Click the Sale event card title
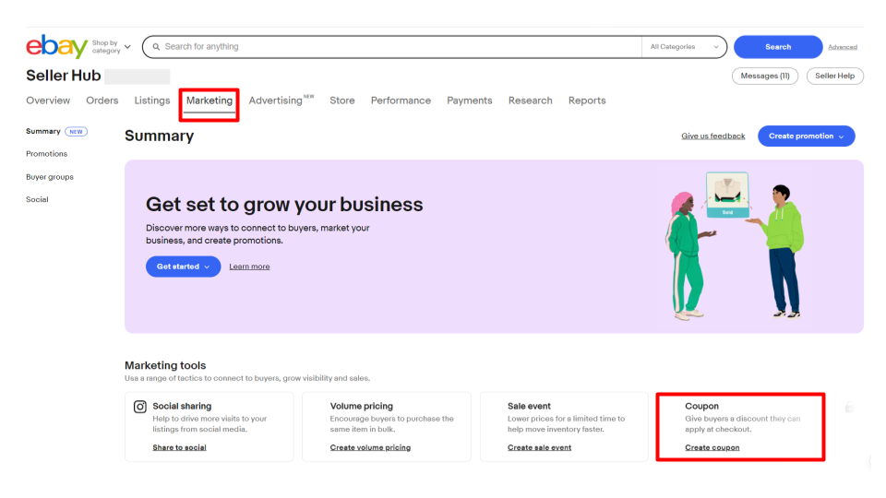This screenshot has width=886, height=498. coord(529,406)
